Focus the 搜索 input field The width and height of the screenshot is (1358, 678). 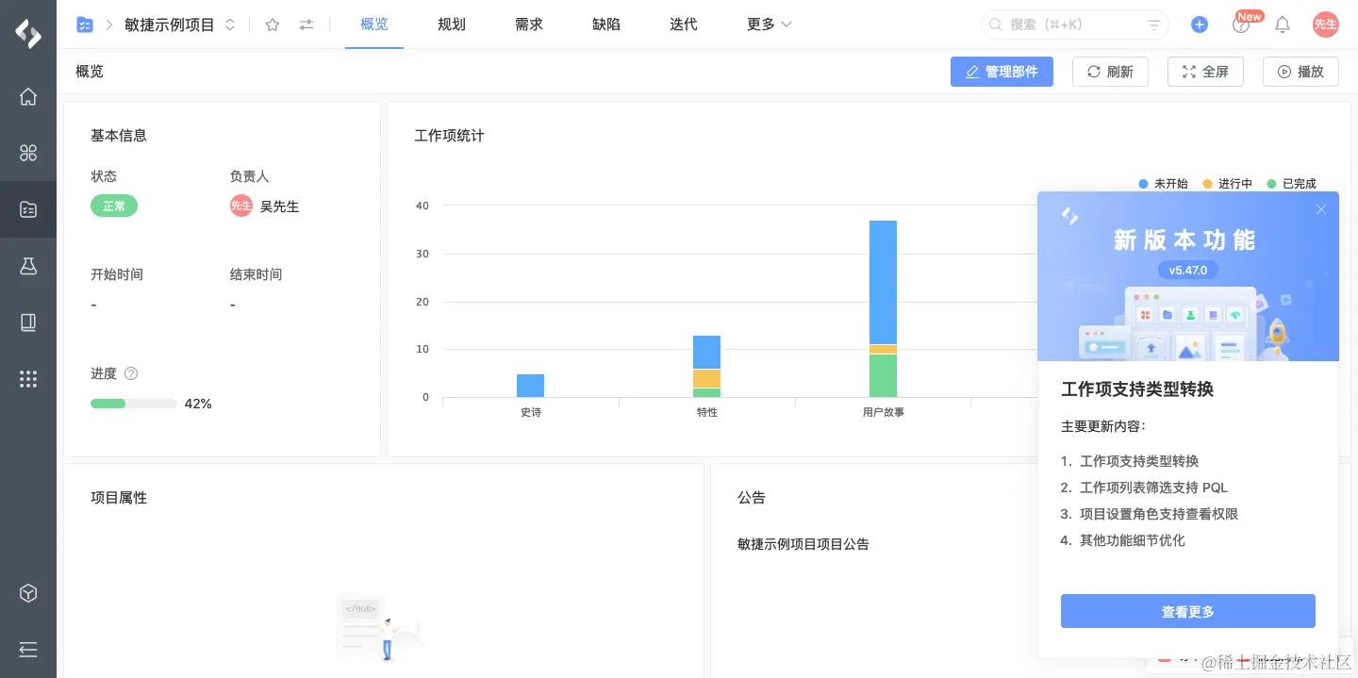[1075, 25]
